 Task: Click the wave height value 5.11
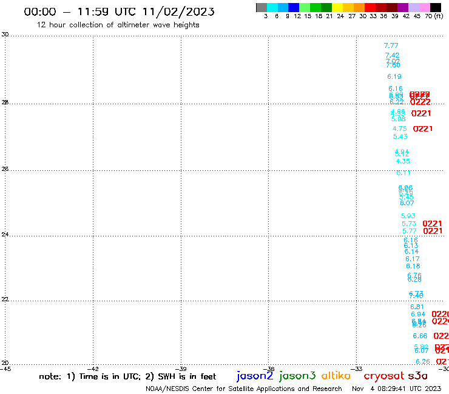point(403,173)
